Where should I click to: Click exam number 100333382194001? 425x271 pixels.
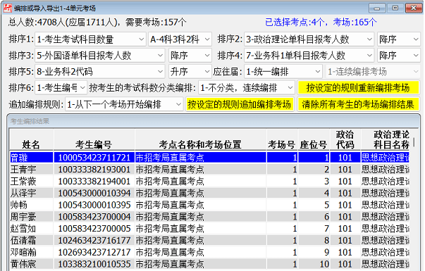(x=94, y=182)
